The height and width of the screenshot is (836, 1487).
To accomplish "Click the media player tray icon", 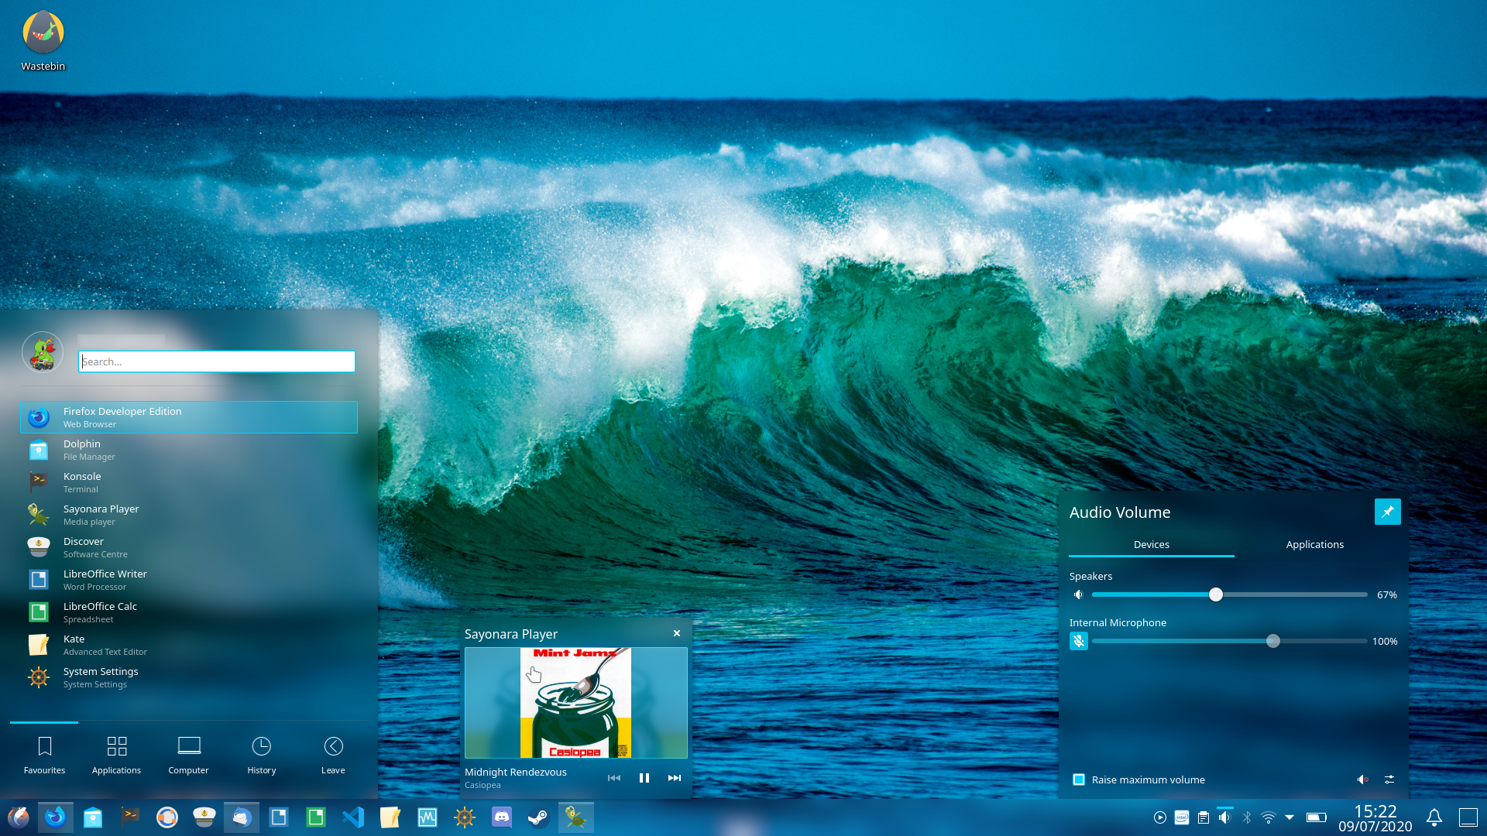I will click(1159, 817).
